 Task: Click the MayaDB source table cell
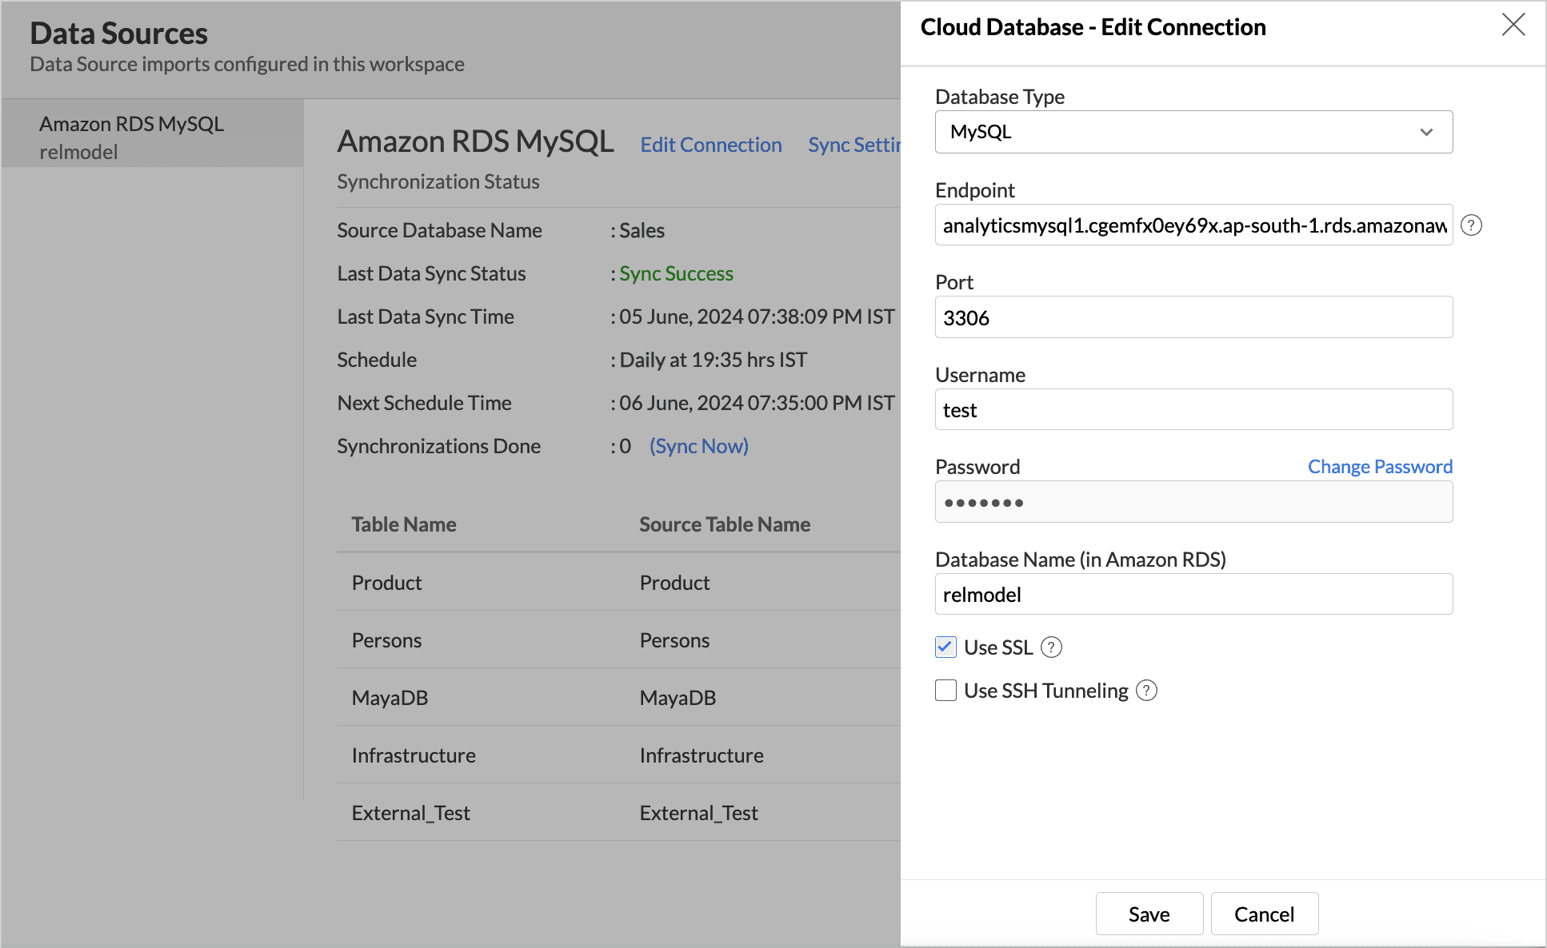point(678,698)
